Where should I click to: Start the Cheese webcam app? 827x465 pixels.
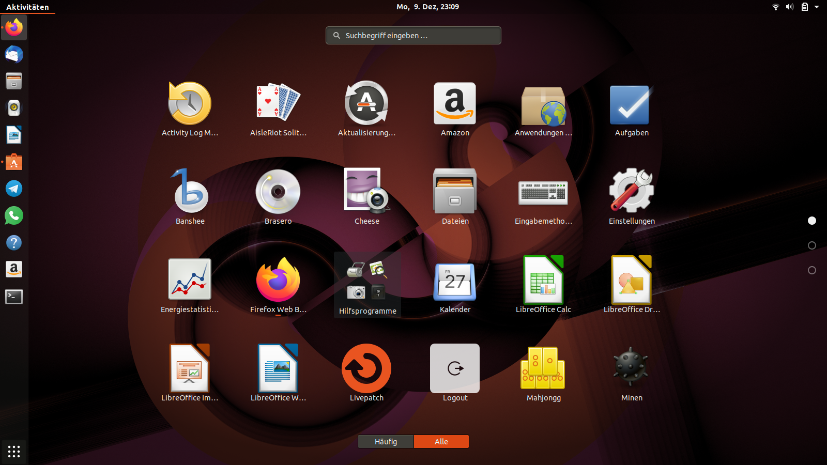click(366, 197)
